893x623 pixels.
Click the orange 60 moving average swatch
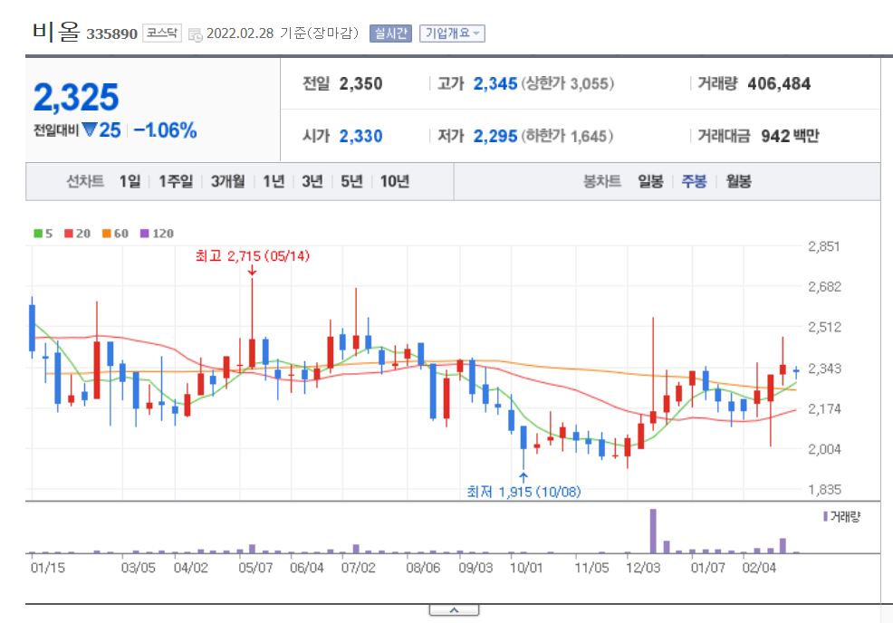click(x=107, y=234)
